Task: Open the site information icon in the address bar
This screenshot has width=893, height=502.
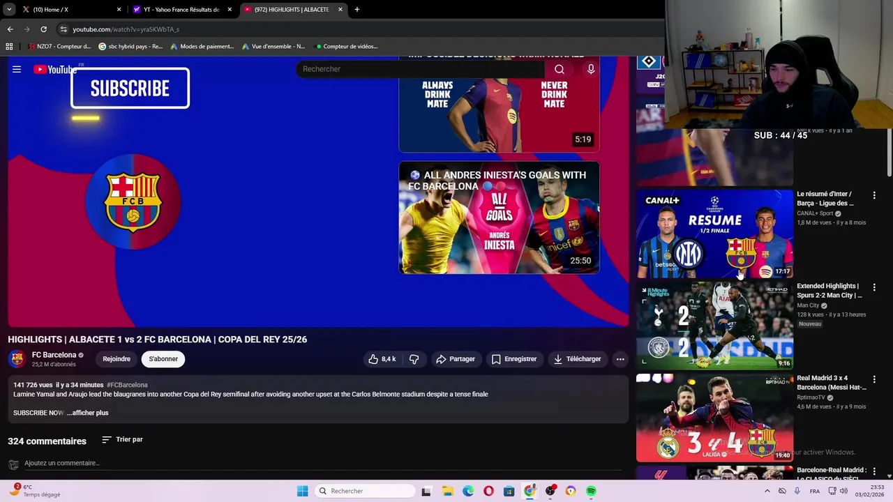Action: (x=63, y=29)
